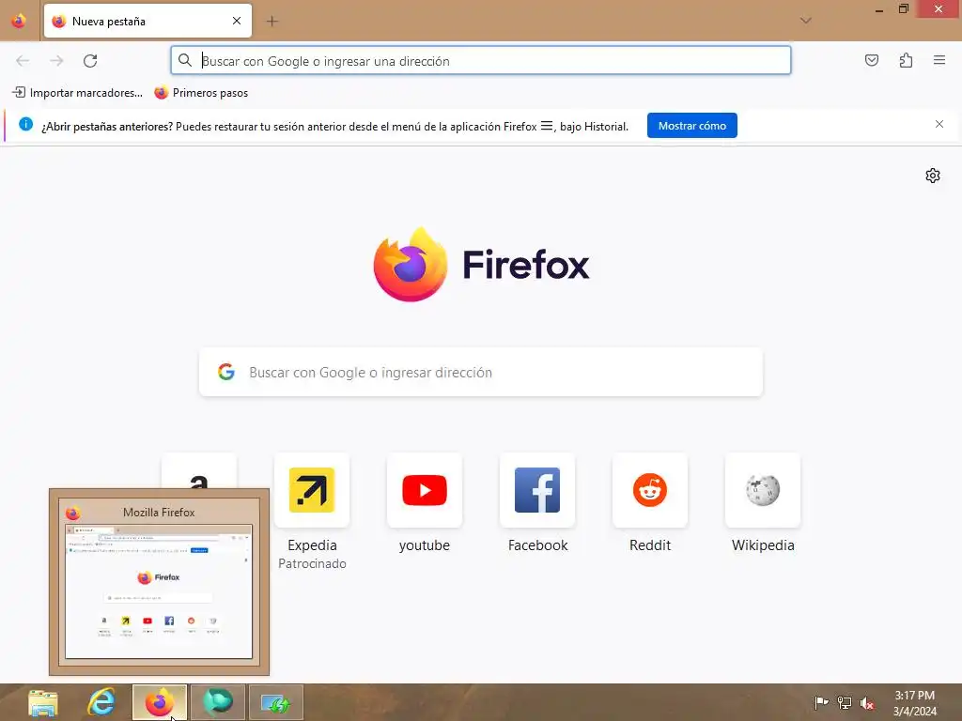Screen dimensions: 962x721
Task: Click the blue info icon in the notification bar
Action: pos(25,125)
